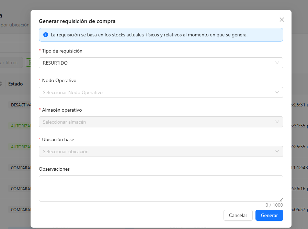Viewport: 308px width, 229px height.
Task: Click the dialog title 'Generar requisición de compra'
Action: [x=77, y=21]
